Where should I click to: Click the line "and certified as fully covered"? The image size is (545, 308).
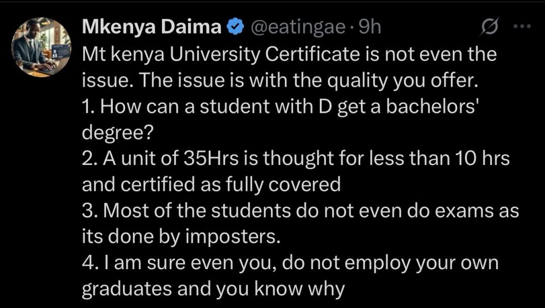point(211,184)
